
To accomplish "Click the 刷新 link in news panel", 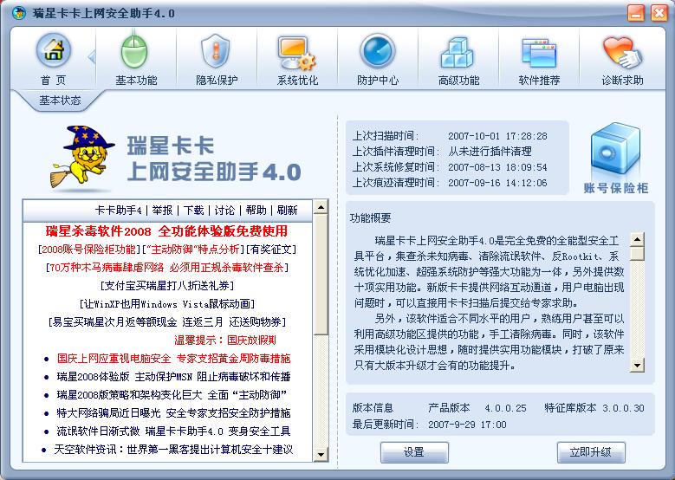I will coord(287,211).
